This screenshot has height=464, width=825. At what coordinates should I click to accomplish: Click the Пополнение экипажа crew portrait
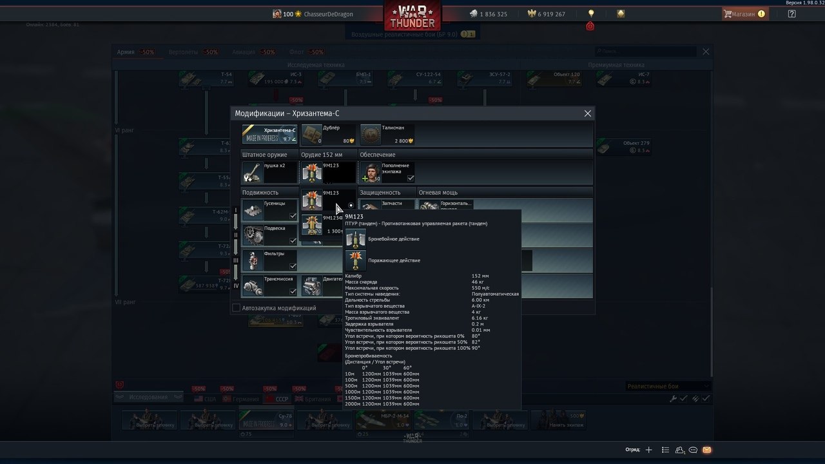click(371, 172)
